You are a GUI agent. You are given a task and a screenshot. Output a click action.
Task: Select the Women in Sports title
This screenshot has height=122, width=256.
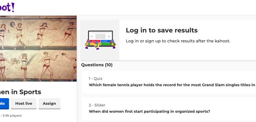pos(20,92)
